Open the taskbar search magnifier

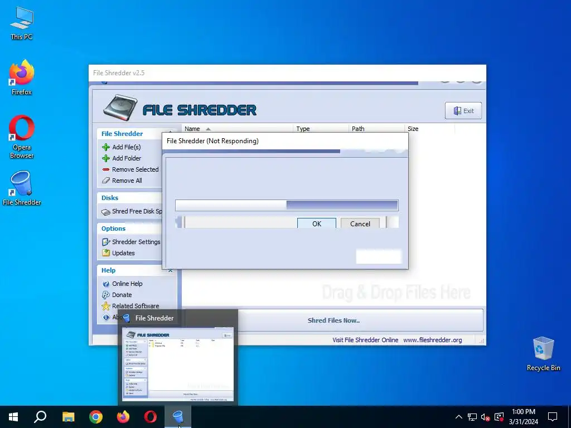(x=40, y=417)
